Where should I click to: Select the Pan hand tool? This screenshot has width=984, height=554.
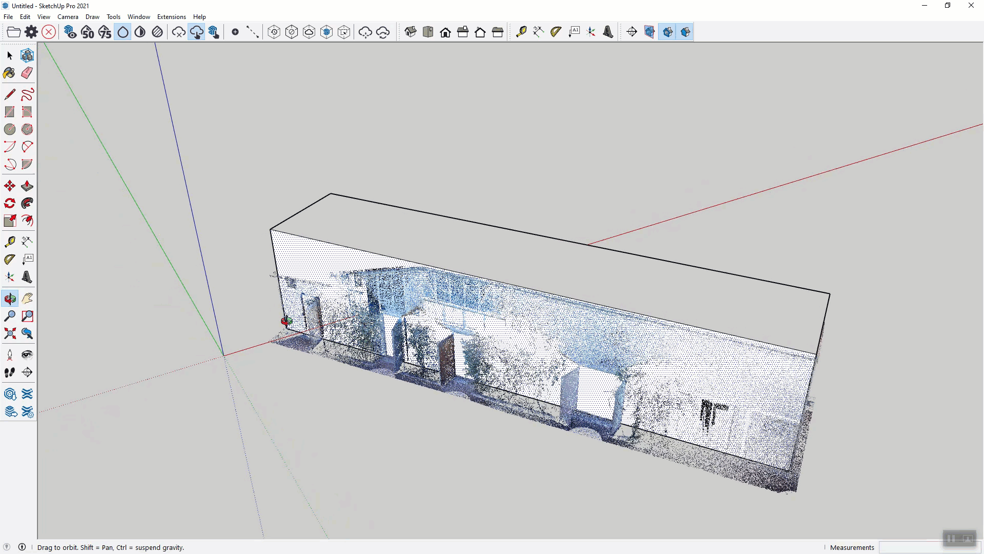point(27,299)
